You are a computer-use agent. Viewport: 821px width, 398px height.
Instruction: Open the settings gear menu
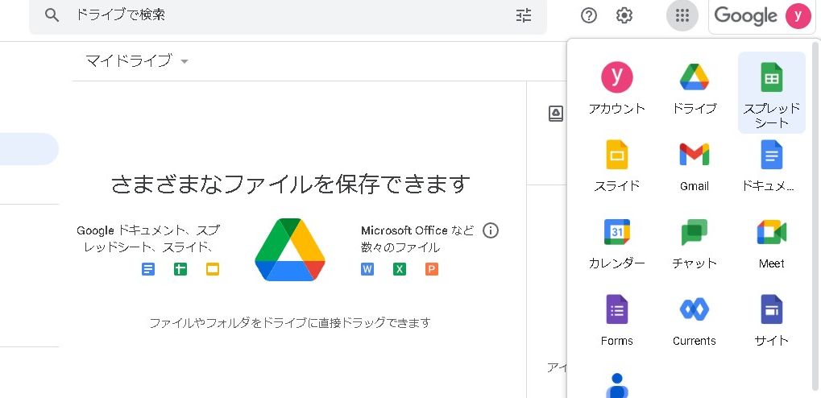coord(624,15)
